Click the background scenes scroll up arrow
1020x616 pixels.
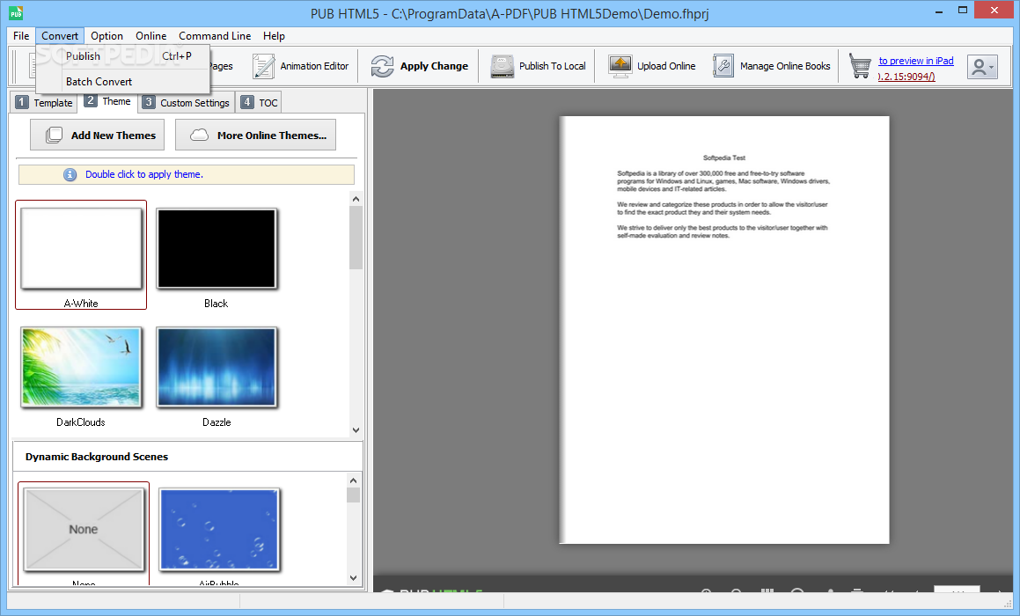click(353, 480)
